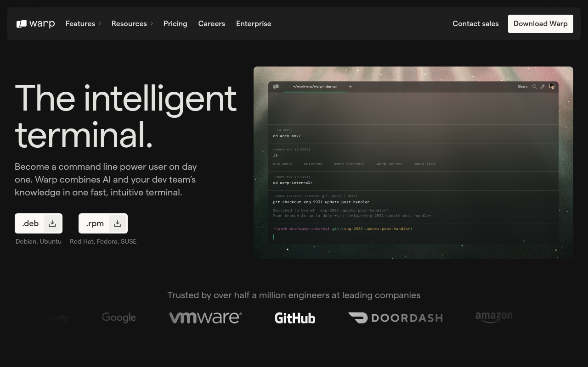The image size is (588, 367).
Task: Click the .rpm download arrow icon
Action: pyautogui.click(x=117, y=223)
